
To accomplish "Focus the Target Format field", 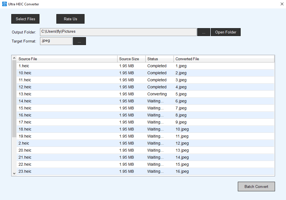I will pyautogui.click(x=56, y=41).
